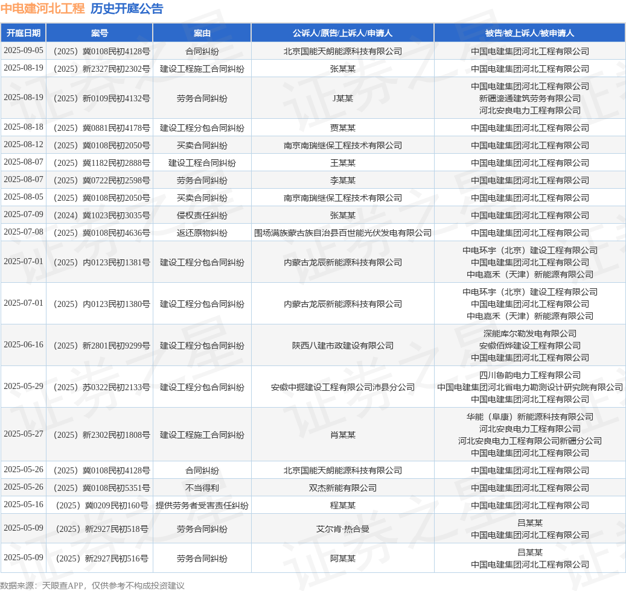Click defendant 中国电建集团河北省电力勘测设计研究院有限公司
This screenshot has width=626, height=591.
(530, 387)
